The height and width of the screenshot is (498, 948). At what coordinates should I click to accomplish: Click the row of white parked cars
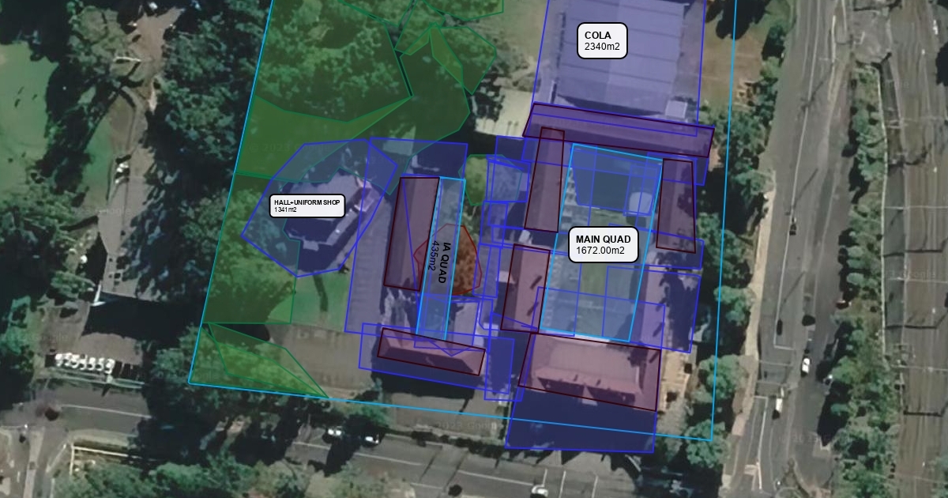[85, 363]
